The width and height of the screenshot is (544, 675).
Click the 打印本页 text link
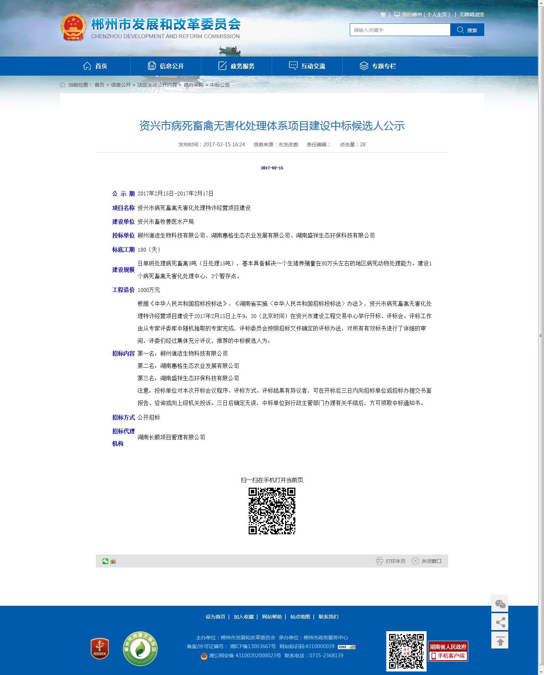click(395, 561)
